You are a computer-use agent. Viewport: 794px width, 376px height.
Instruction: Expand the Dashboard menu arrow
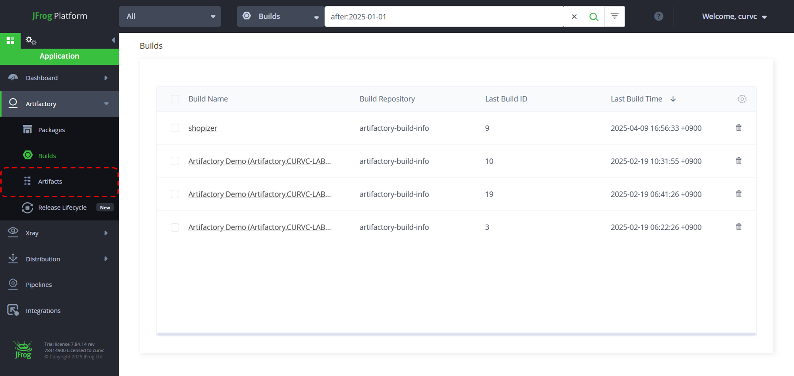[106, 78]
